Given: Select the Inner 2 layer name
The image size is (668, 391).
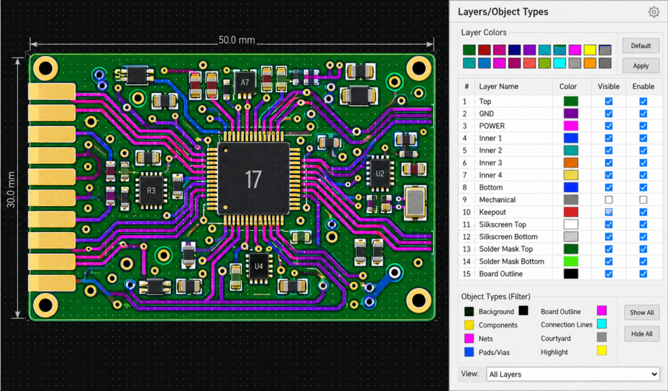Looking at the screenshot, I should (x=491, y=150).
